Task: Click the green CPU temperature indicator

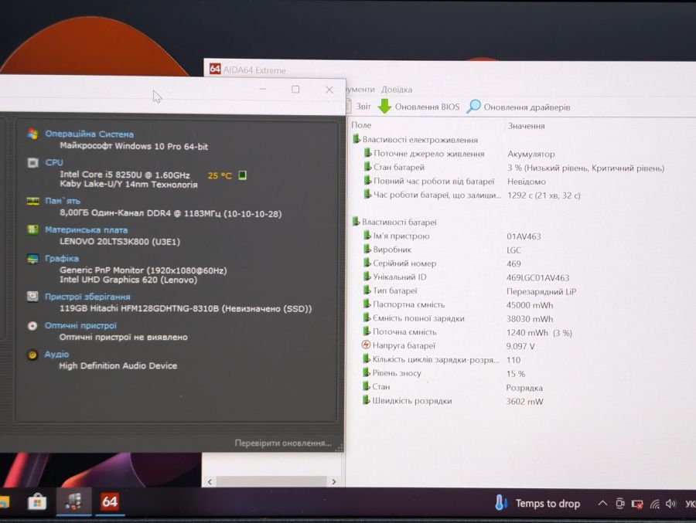Action: point(242,175)
